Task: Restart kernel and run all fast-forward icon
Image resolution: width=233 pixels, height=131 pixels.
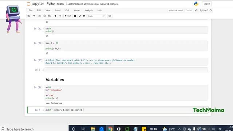Action: (84, 16)
